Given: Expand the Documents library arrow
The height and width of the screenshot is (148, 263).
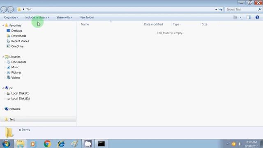Looking at the screenshot, I should (5, 62).
